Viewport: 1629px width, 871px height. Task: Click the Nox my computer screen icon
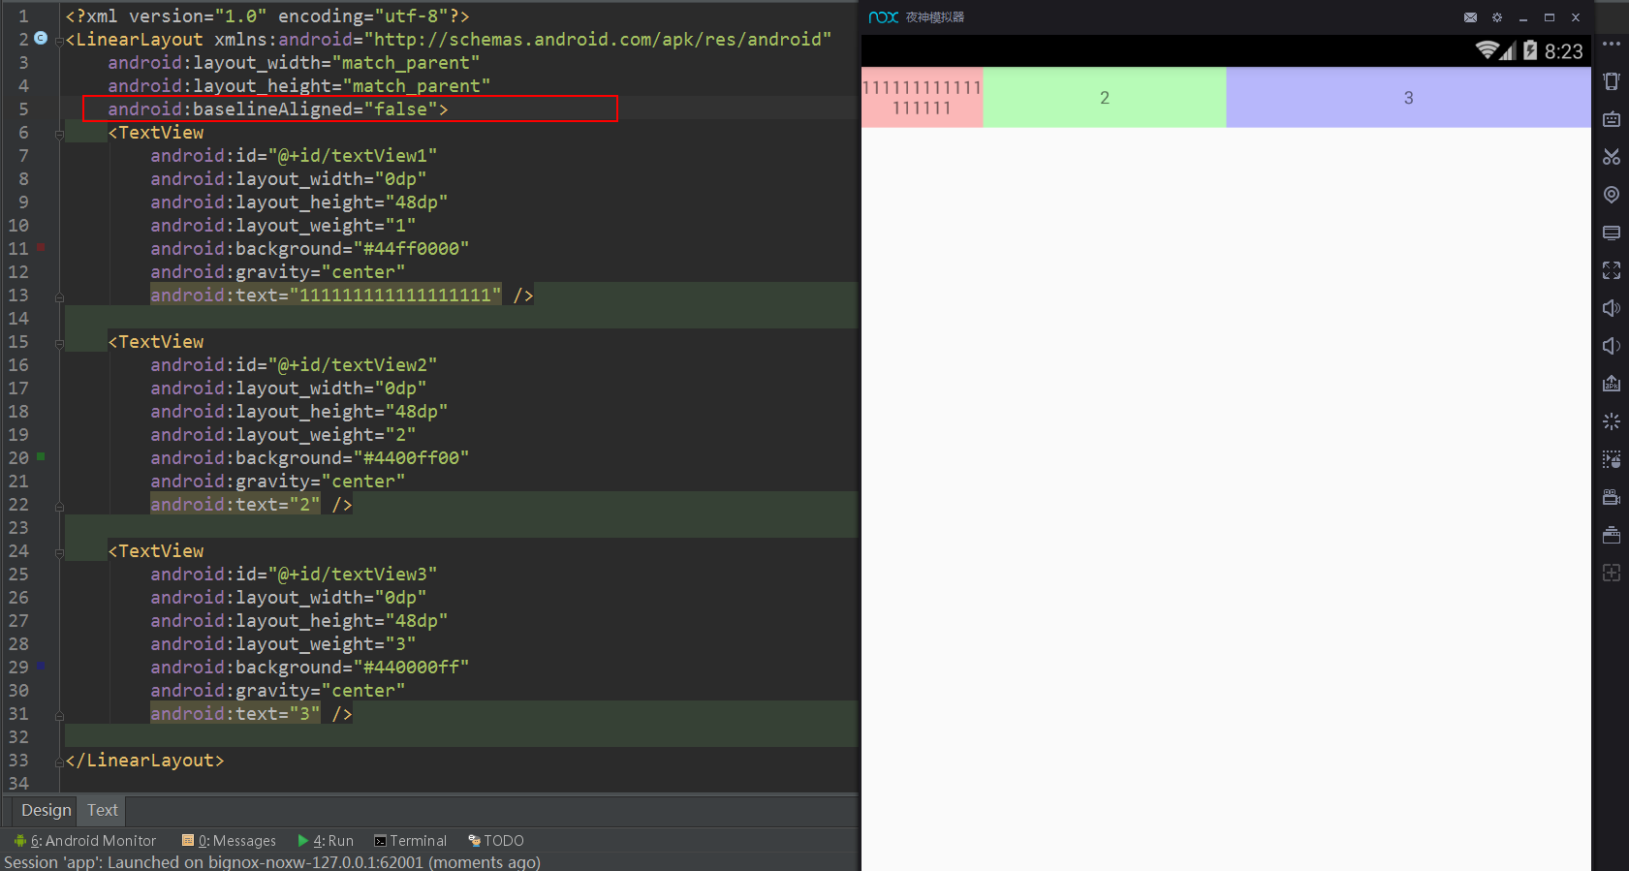(x=1611, y=233)
